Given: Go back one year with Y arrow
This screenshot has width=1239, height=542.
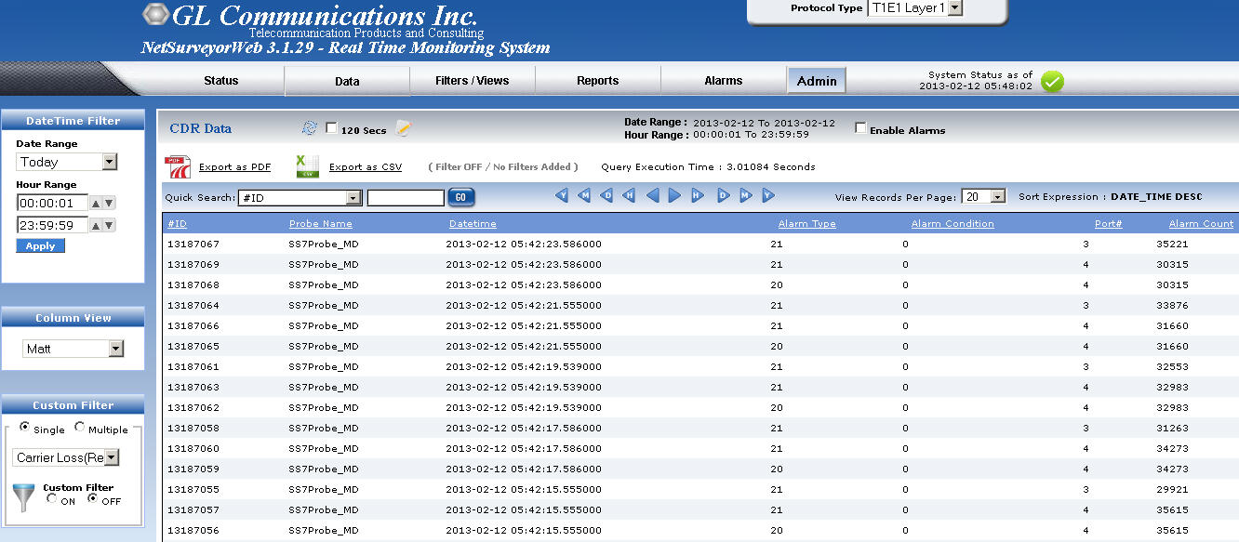Looking at the screenshot, I should (562, 195).
